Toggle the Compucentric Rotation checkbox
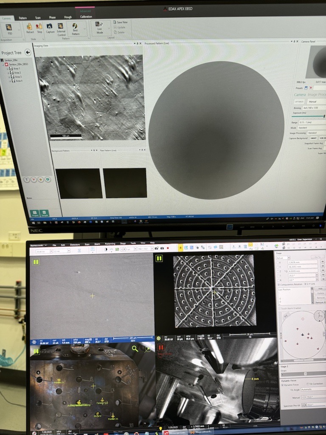Viewport: 326px width, 435px height. [x=279, y=284]
